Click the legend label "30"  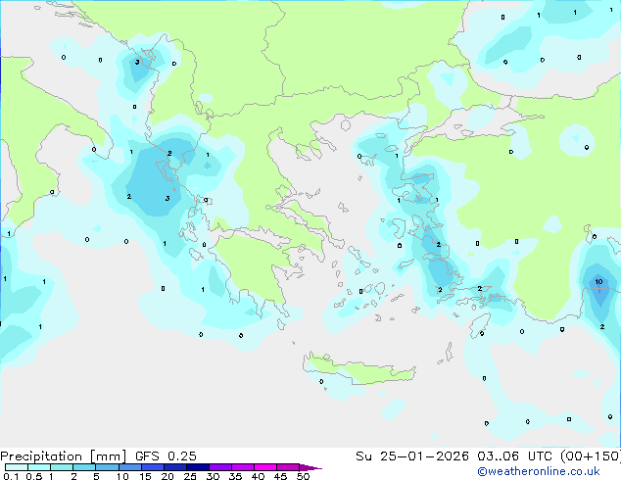click(214, 476)
